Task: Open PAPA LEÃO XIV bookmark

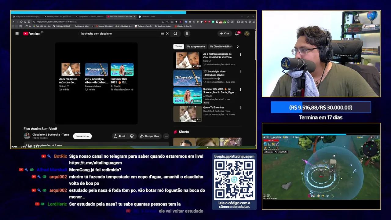Action: pos(42,26)
